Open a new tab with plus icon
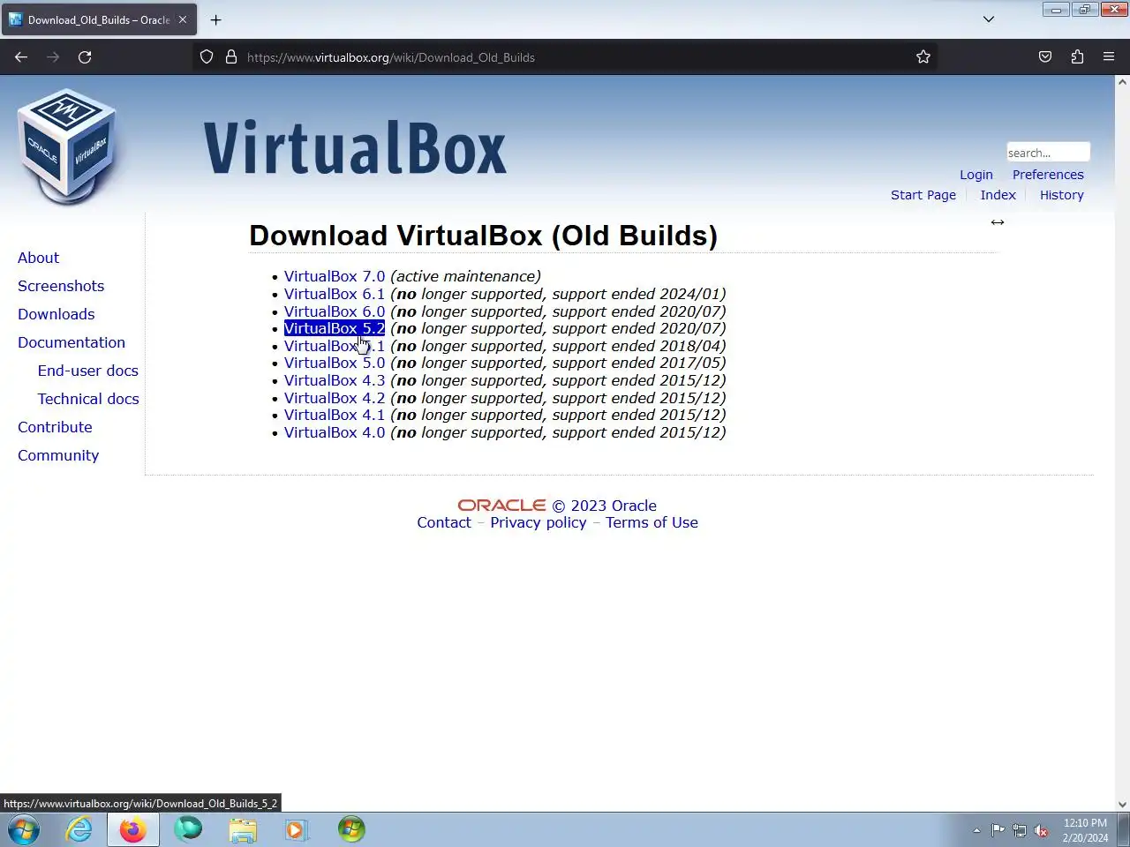 (215, 19)
